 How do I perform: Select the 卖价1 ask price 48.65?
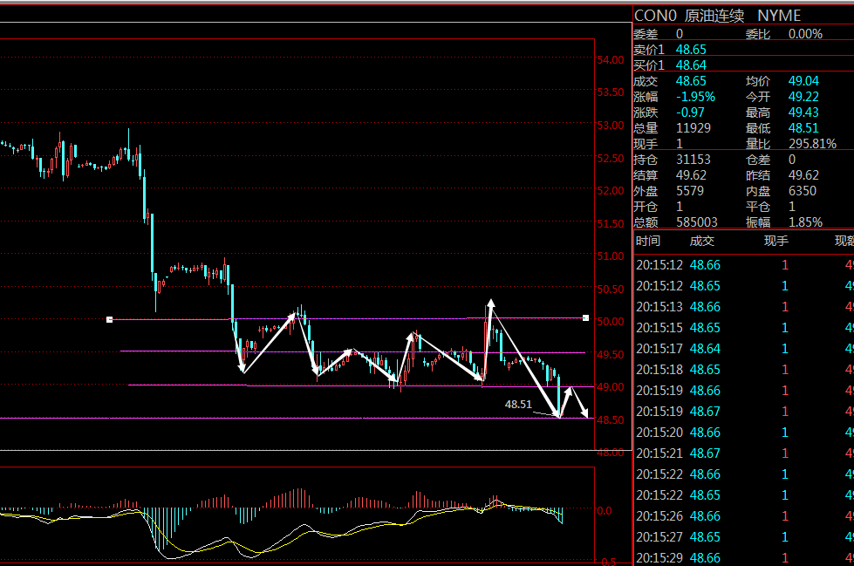(x=691, y=50)
